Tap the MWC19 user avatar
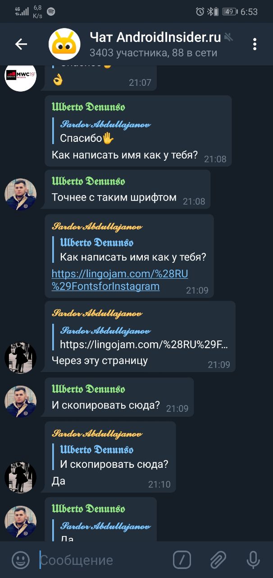The image size is (273, 578). (20, 76)
